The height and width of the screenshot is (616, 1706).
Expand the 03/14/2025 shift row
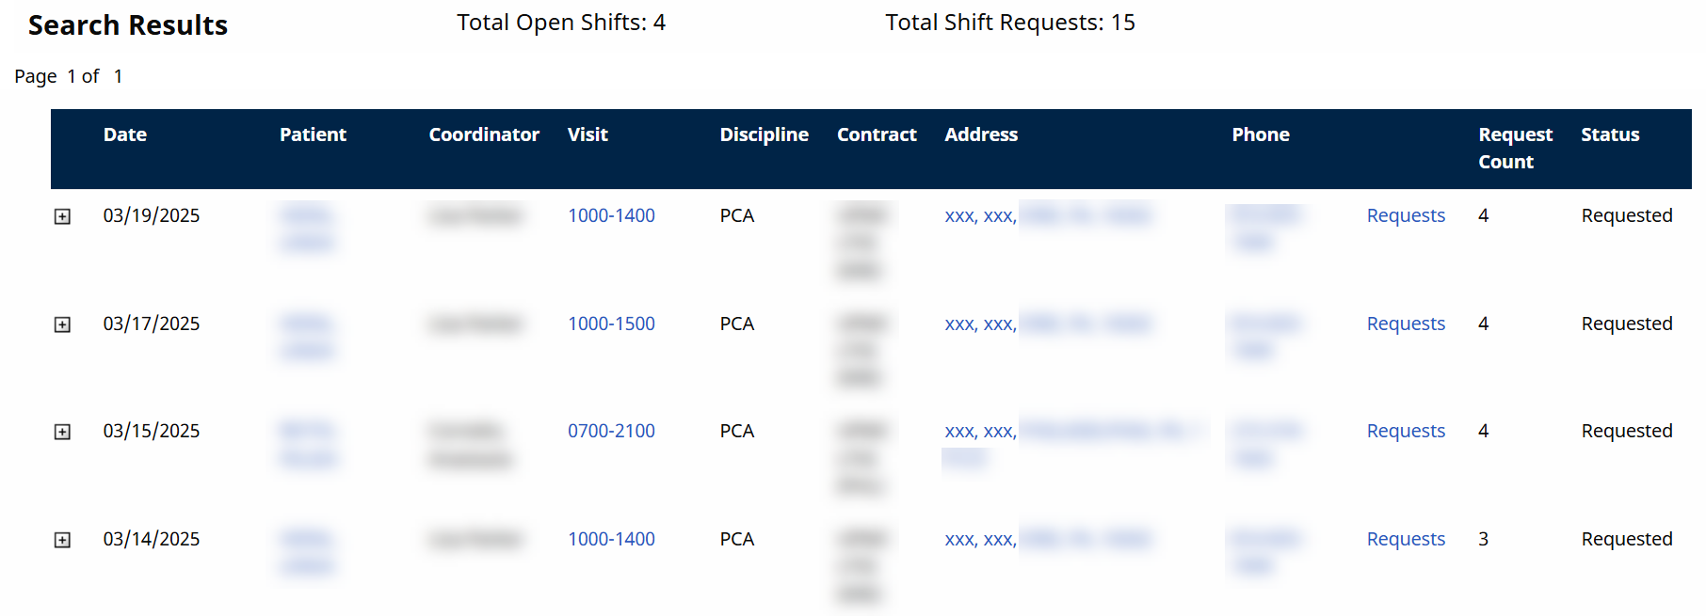point(62,540)
